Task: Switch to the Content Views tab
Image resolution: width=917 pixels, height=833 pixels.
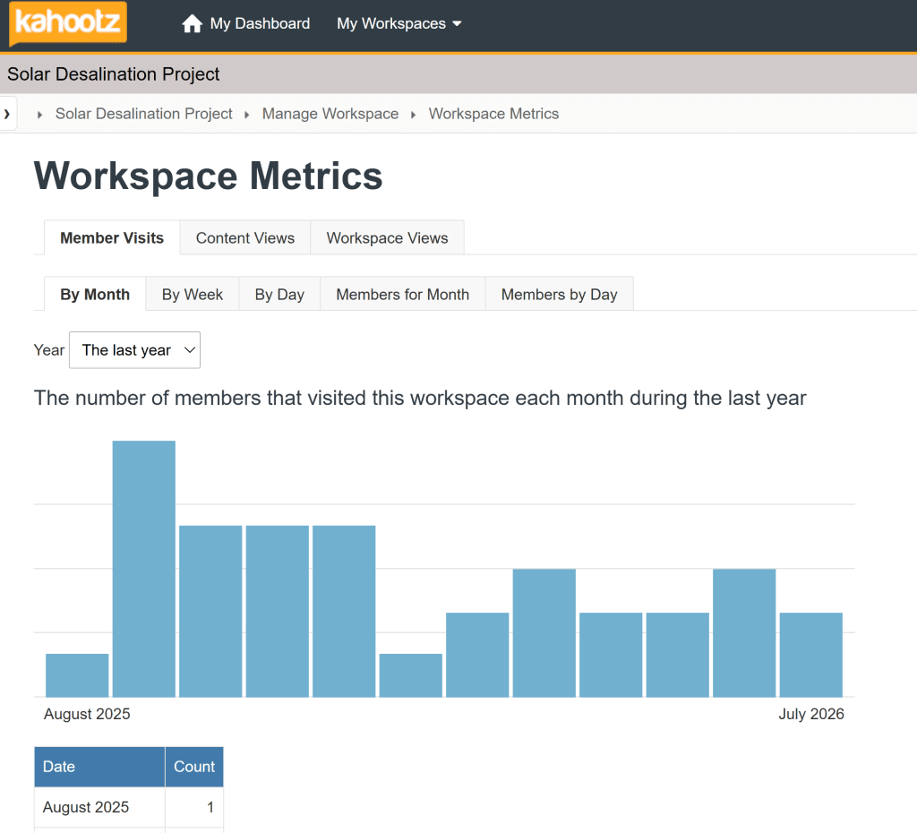Action: pyautogui.click(x=245, y=238)
